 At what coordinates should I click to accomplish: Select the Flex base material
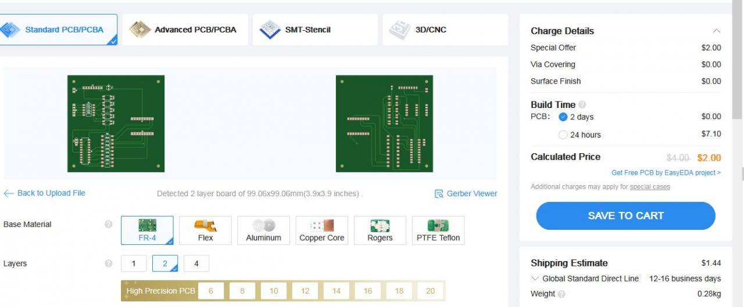(205, 230)
